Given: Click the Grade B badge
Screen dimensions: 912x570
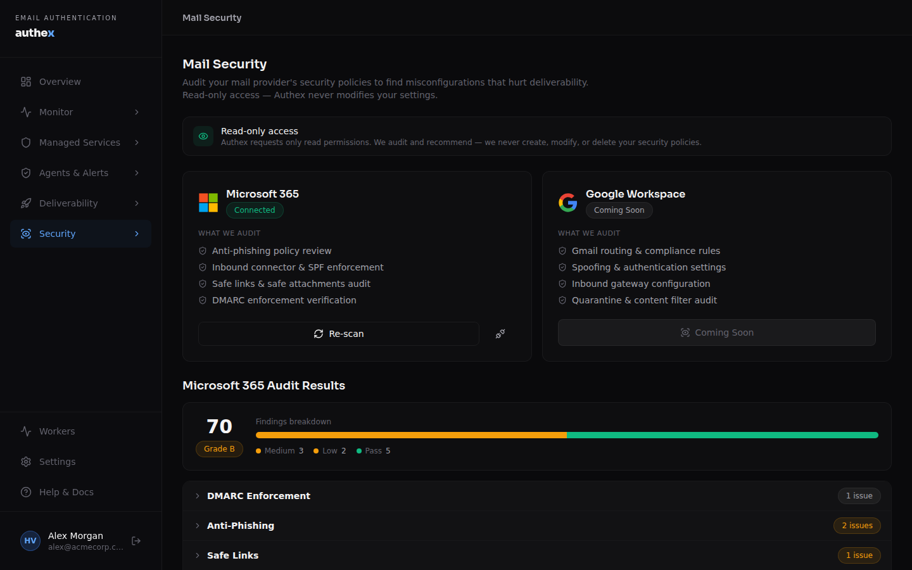Looking at the screenshot, I should [219, 449].
